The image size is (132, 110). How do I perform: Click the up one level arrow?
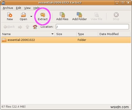(28, 27)
